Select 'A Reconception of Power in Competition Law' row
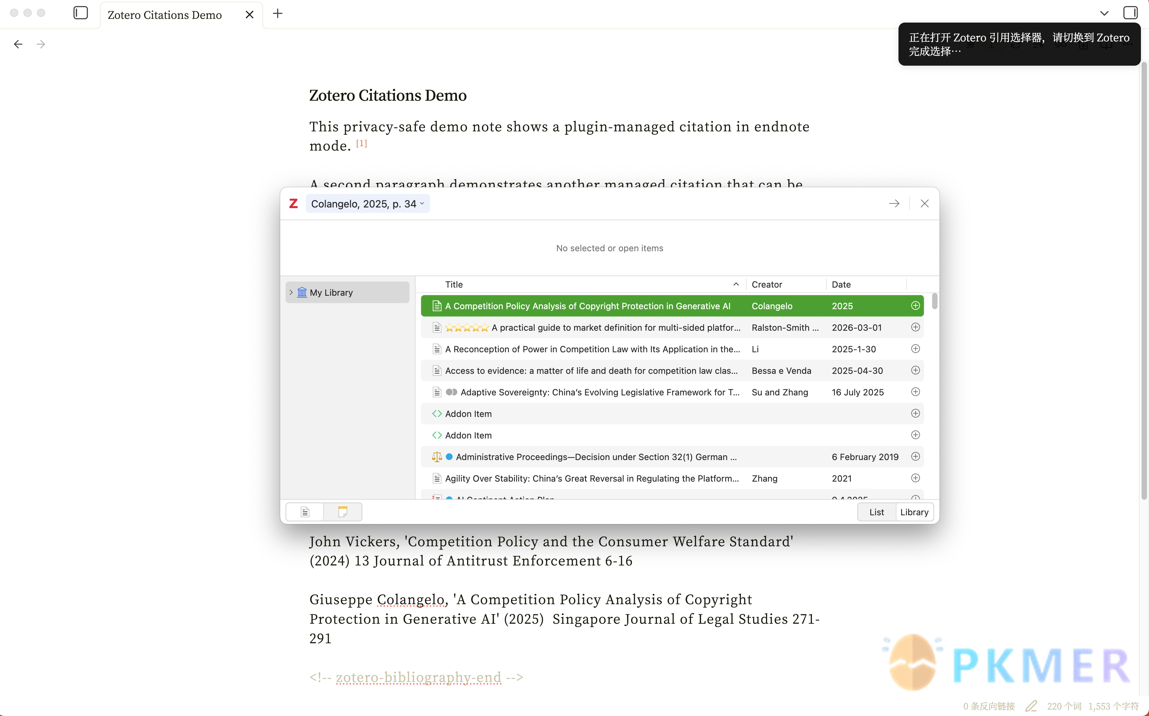 click(672, 349)
